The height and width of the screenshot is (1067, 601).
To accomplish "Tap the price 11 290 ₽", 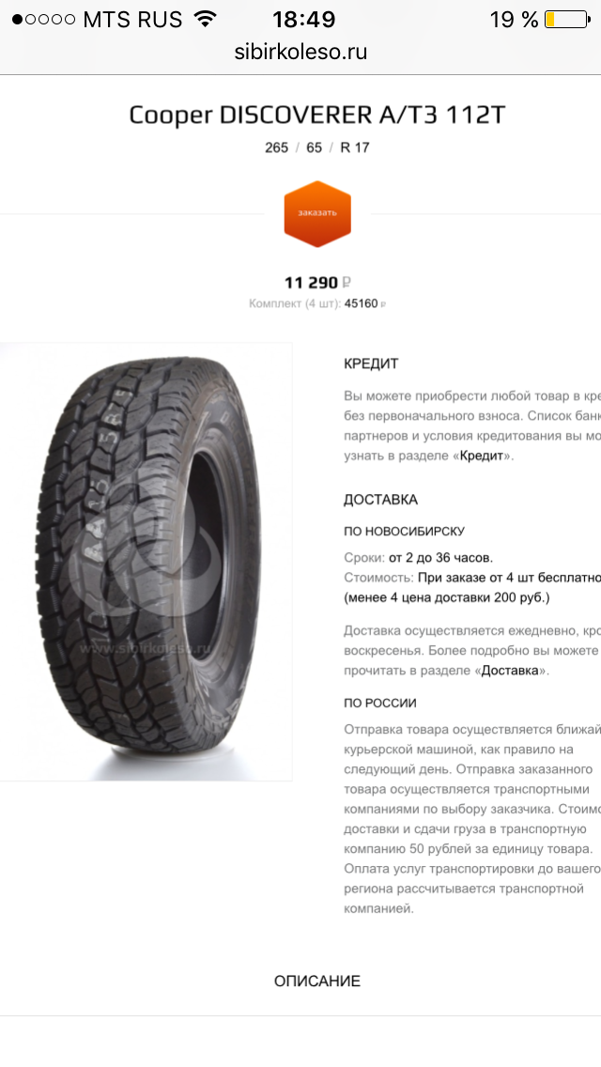I will point(317,283).
